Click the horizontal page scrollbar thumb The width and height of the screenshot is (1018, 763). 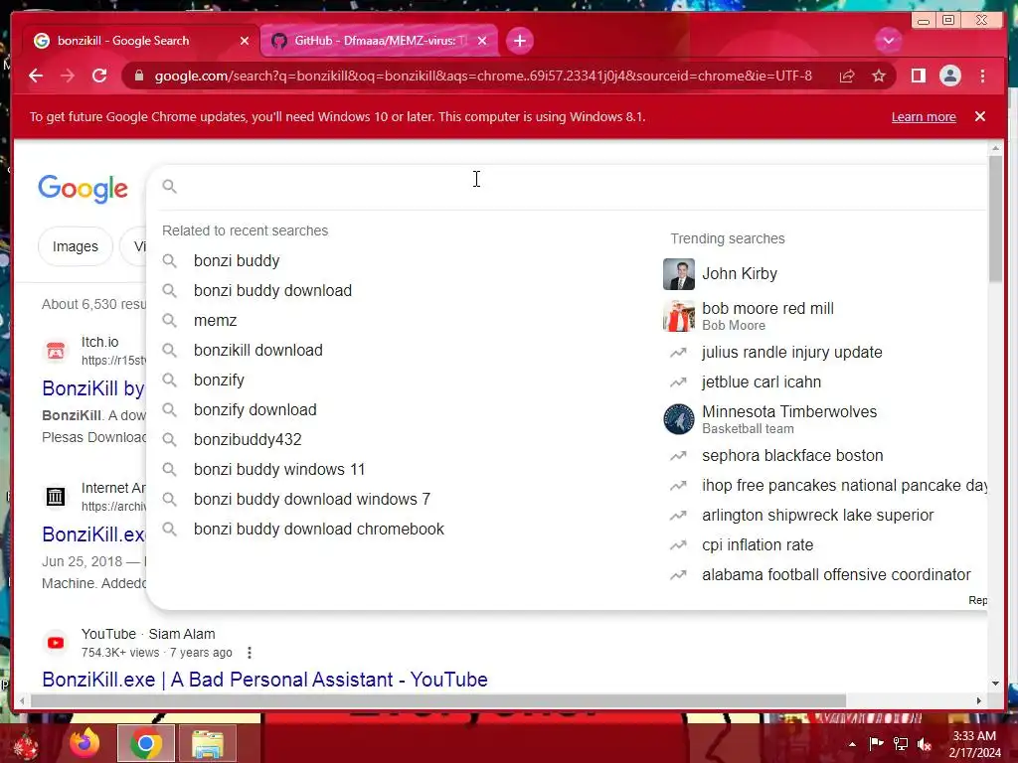[438, 700]
